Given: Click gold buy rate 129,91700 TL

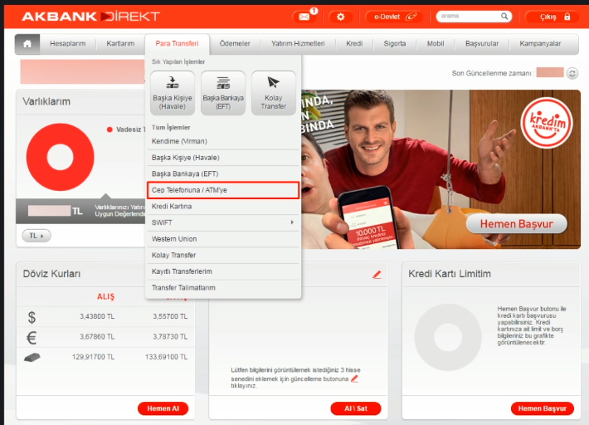Looking at the screenshot, I should (93, 357).
